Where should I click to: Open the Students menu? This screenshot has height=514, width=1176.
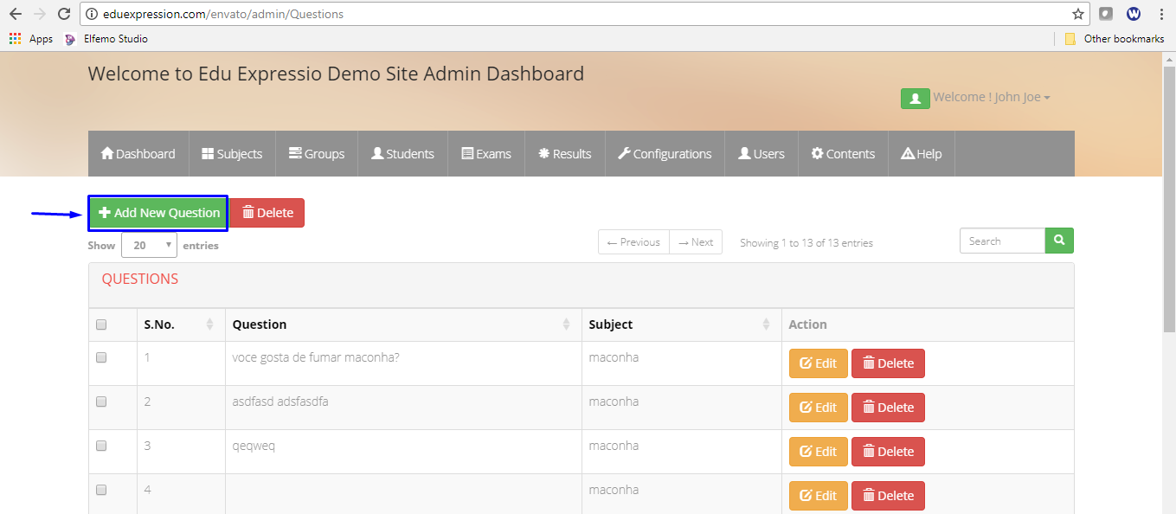(x=402, y=153)
